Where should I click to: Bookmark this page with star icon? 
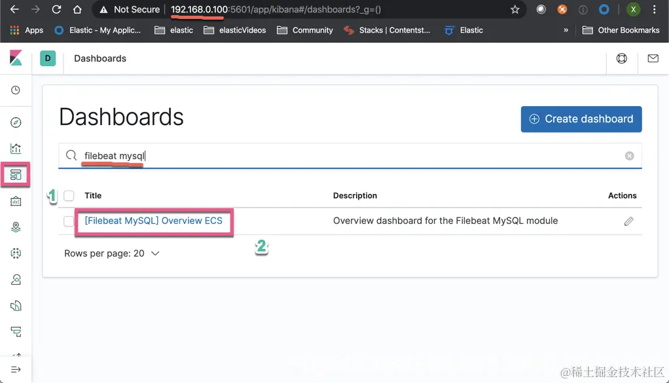click(515, 9)
